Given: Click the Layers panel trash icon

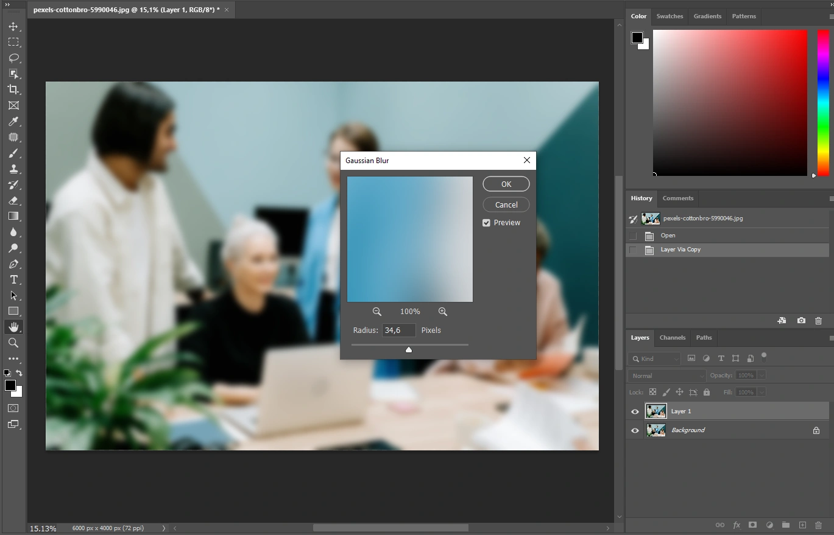Looking at the screenshot, I should 819,525.
